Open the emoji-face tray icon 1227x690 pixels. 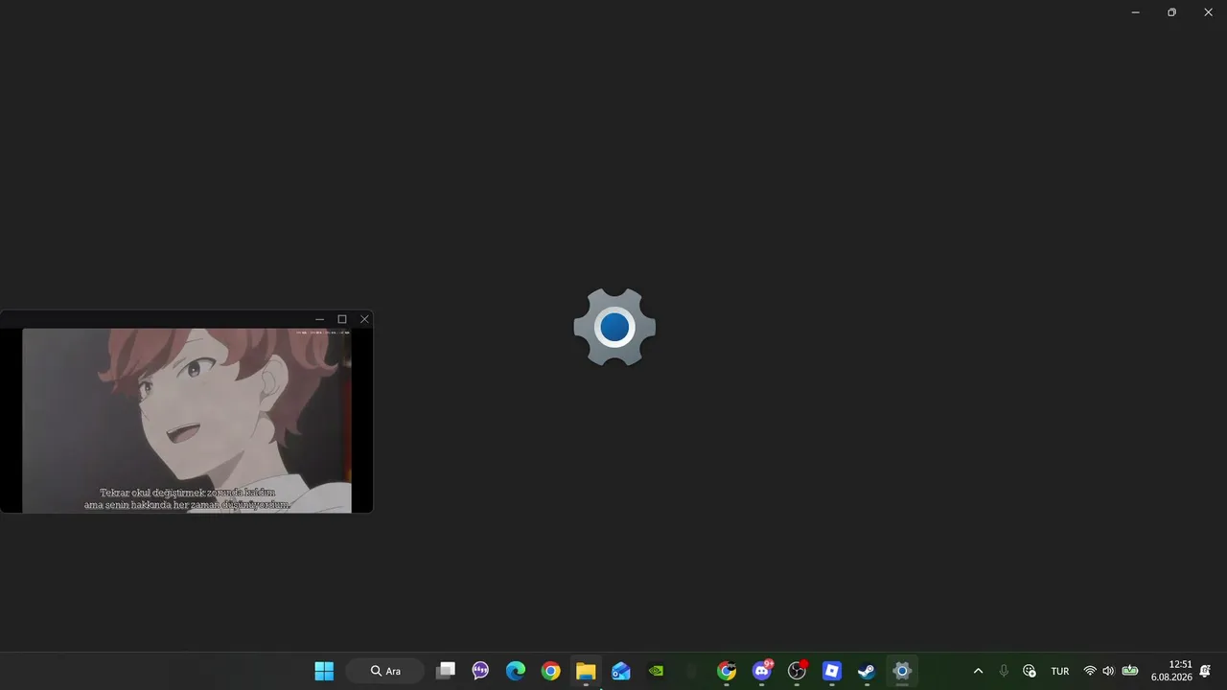(1030, 671)
